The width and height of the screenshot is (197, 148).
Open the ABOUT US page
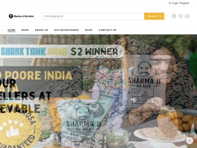tap(42, 30)
